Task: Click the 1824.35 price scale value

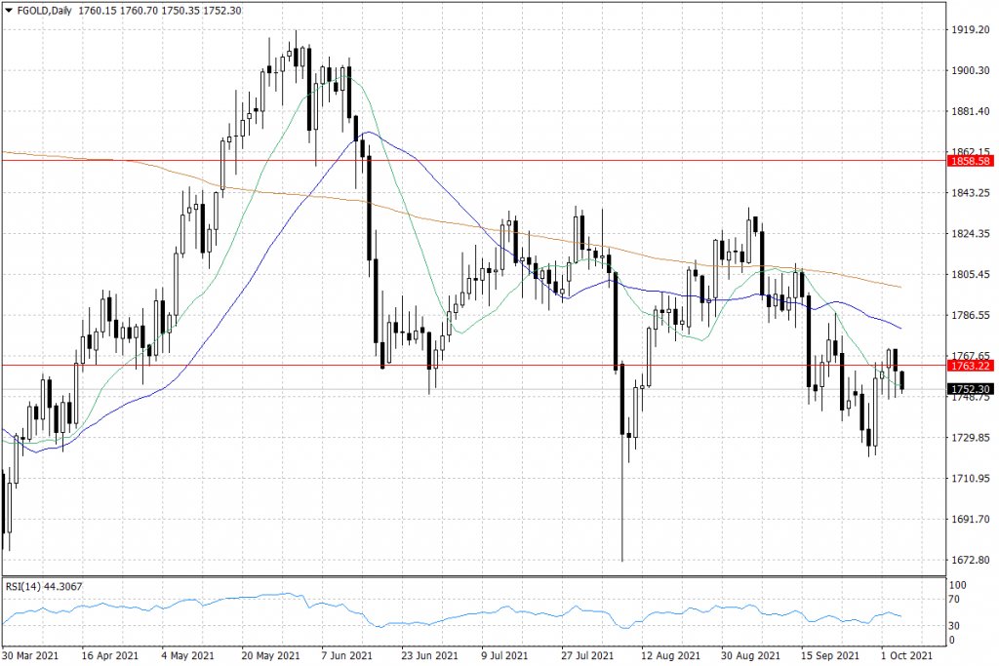Action: tap(971, 233)
